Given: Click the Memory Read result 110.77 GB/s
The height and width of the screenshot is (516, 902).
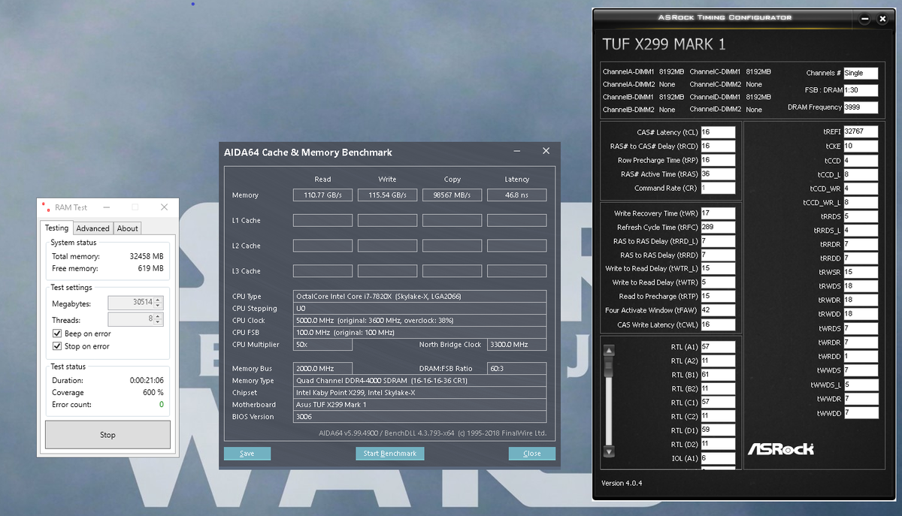Looking at the screenshot, I should click(322, 195).
